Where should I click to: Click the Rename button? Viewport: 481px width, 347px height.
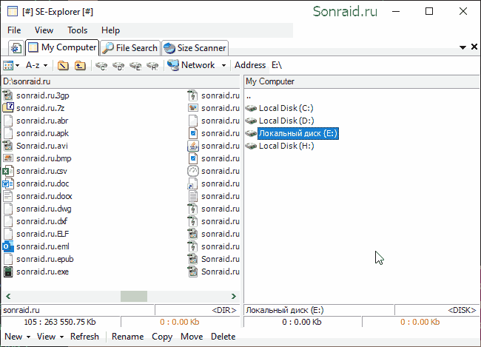pyautogui.click(x=127, y=337)
